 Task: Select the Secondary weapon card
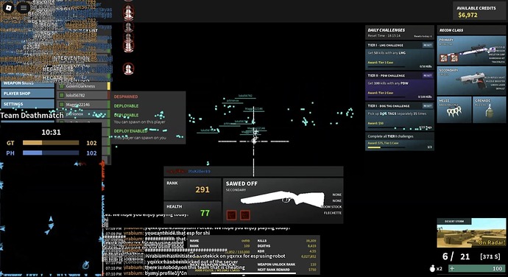click(x=471, y=81)
